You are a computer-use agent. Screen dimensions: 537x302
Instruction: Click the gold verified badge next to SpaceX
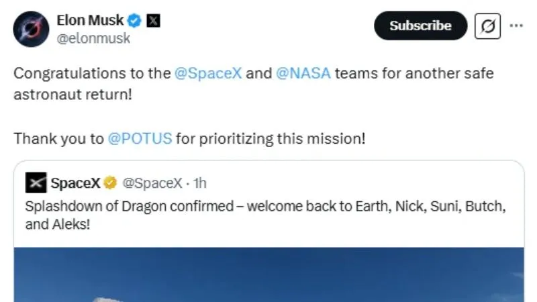(110, 183)
